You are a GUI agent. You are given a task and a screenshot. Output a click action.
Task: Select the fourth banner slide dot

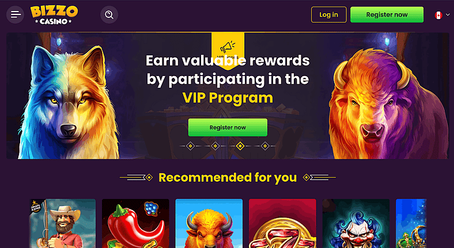click(265, 146)
